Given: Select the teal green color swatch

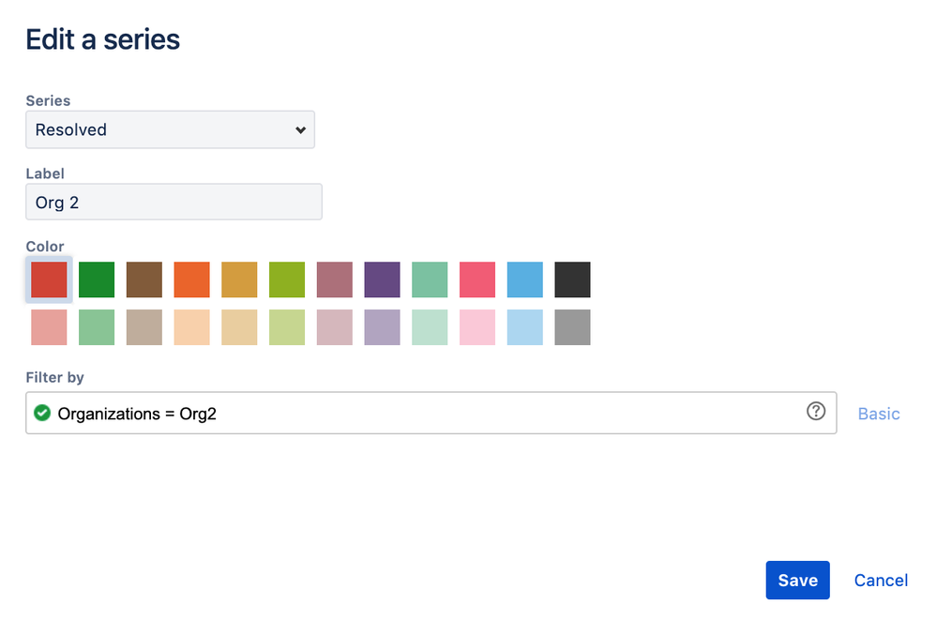Looking at the screenshot, I should [x=430, y=279].
